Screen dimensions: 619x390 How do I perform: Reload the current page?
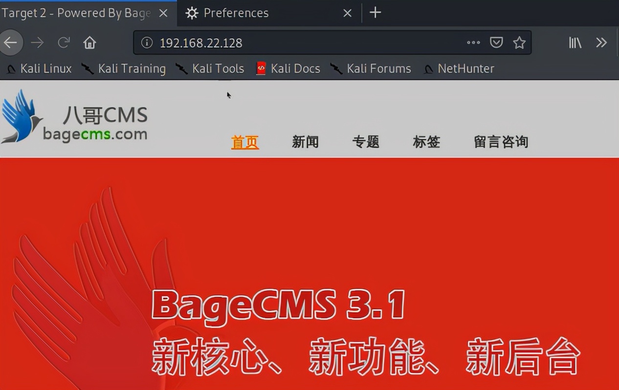click(x=64, y=43)
